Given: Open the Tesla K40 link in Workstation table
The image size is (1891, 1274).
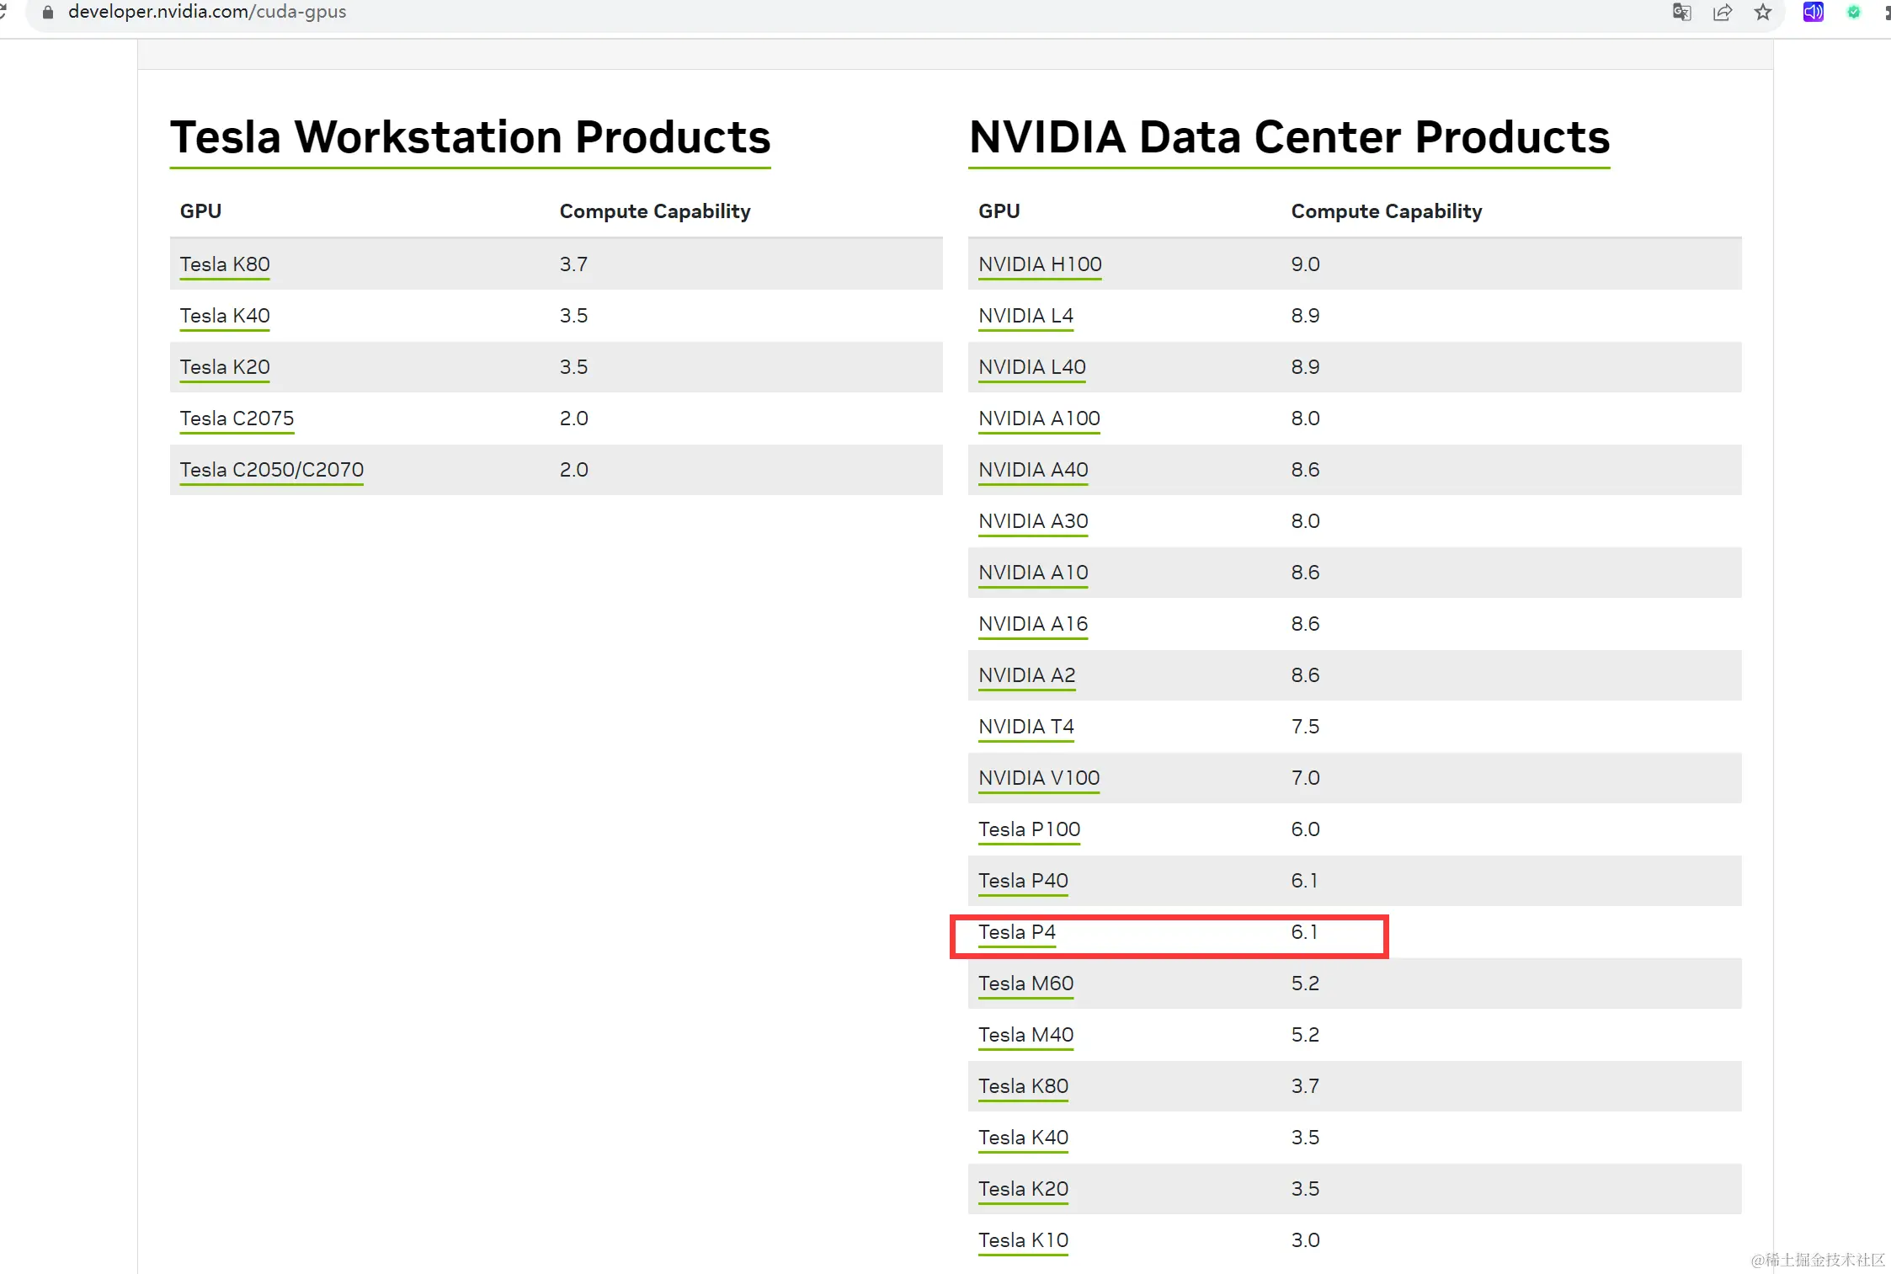Looking at the screenshot, I should (225, 316).
